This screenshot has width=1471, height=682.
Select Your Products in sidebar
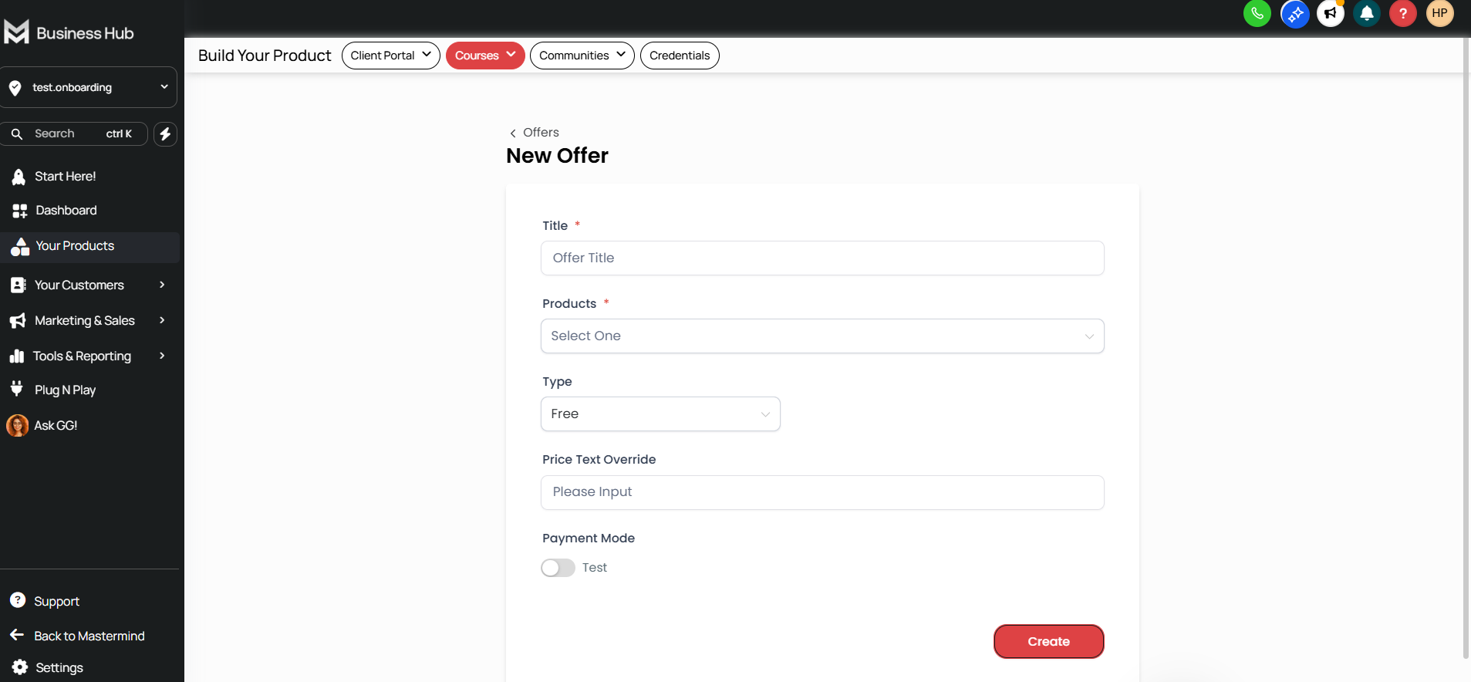coord(89,247)
